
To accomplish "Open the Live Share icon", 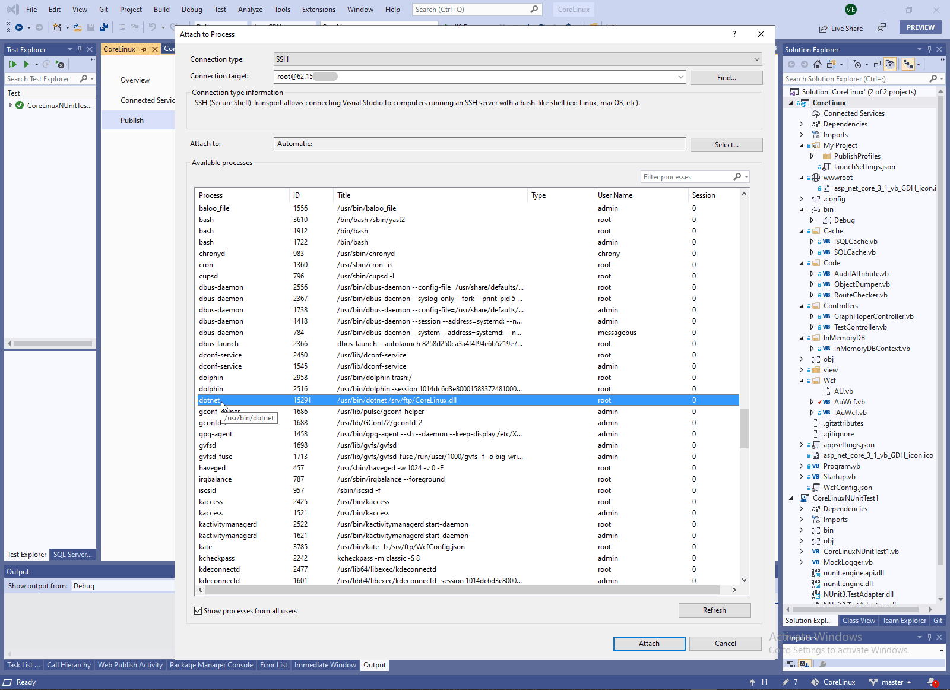I will point(824,29).
